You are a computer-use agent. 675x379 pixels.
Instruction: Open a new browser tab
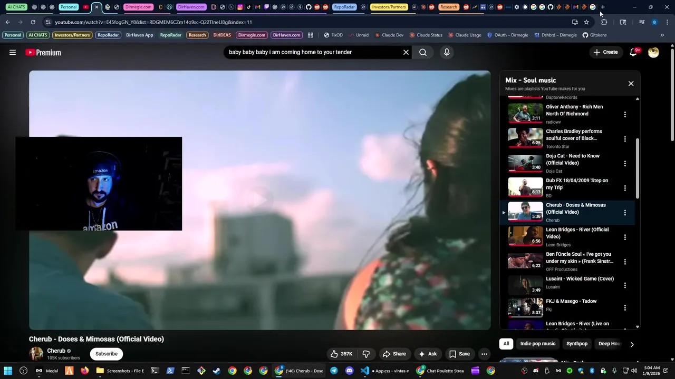click(603, 7)
